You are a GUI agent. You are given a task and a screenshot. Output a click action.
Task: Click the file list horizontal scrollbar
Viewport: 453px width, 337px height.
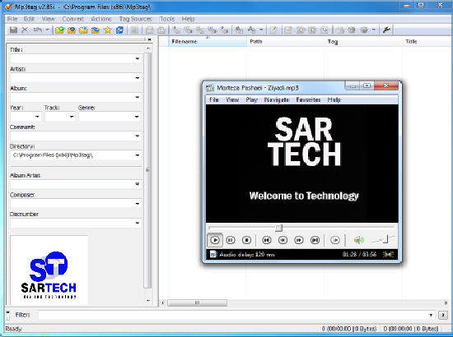(x=197, y=302)
